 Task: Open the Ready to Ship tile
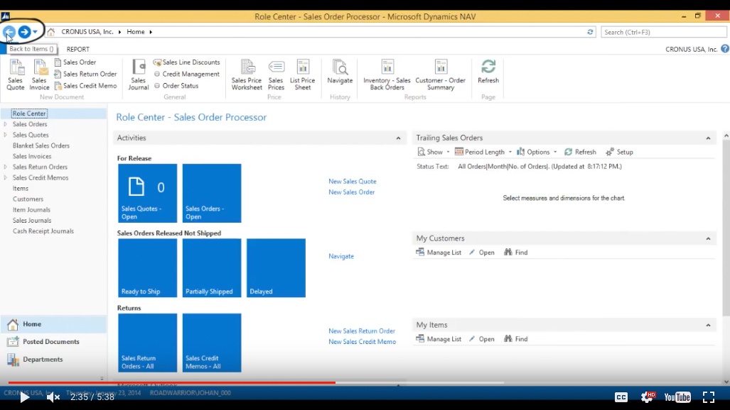pyautogui.click(x=148, y=267)
